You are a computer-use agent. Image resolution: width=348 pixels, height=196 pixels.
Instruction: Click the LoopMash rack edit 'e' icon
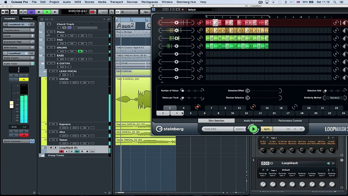coord(267,163)
